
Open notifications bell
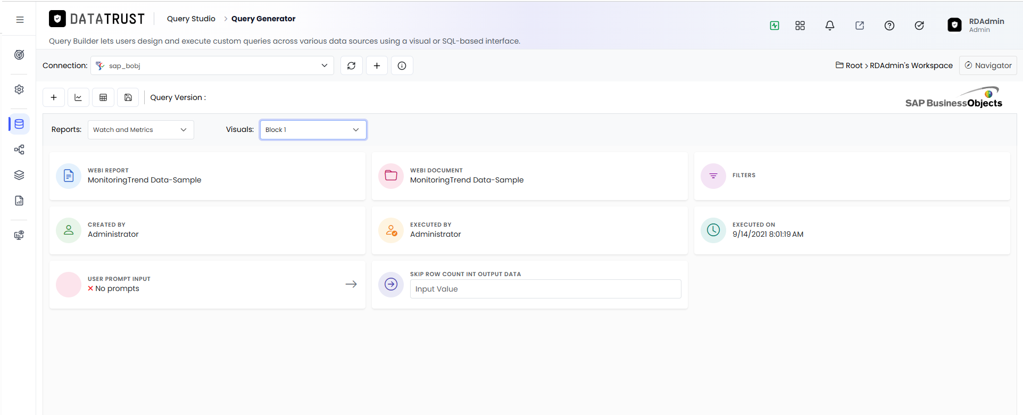click(830, 26)
